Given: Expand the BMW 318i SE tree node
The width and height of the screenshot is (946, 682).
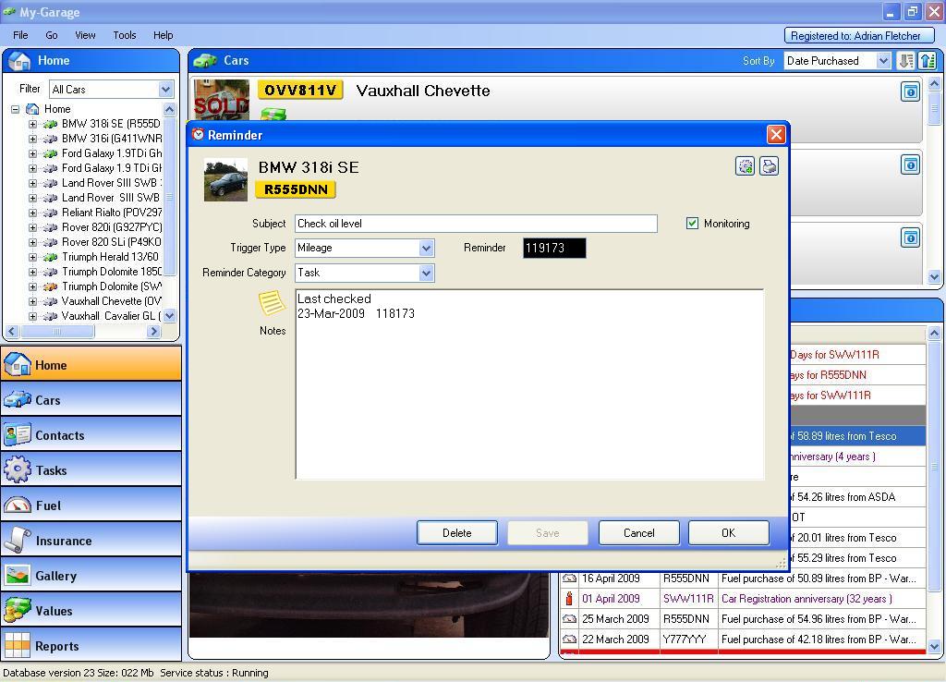Looking at the screenshot, I should [32, 124].
